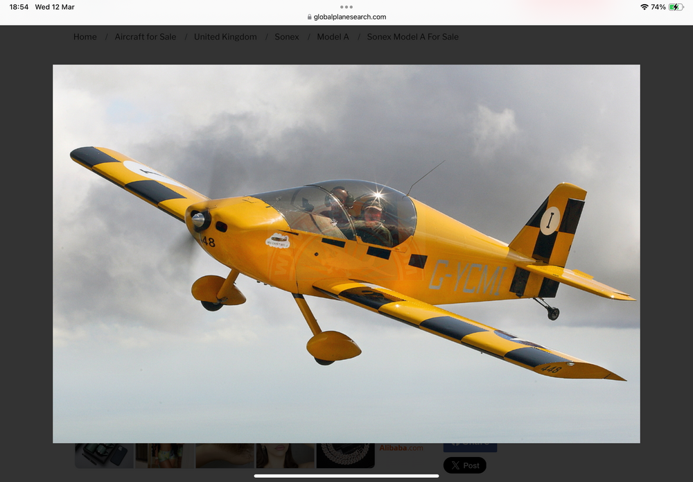Tap the Wi-Fi status icon
This screenshot has height=482, width=693.
(644, 7)
